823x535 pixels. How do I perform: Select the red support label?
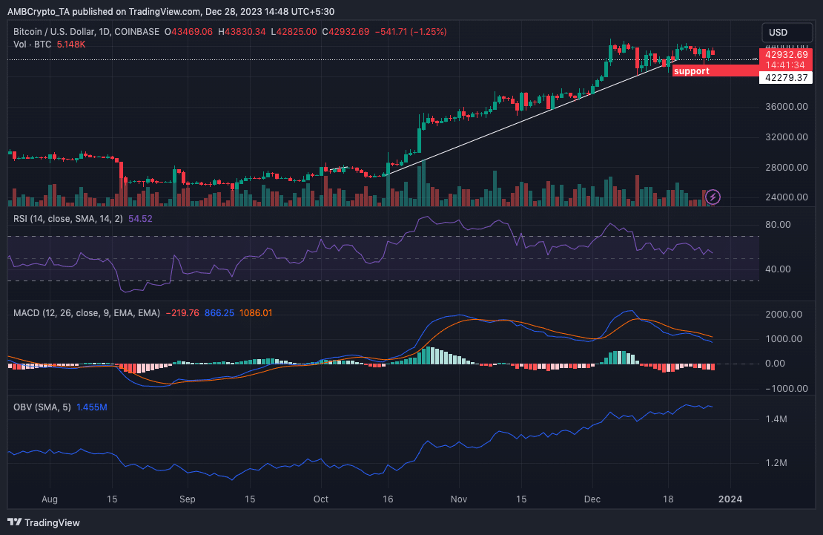692,71
